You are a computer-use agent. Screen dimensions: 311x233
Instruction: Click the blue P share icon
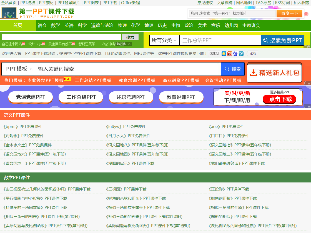241,54
